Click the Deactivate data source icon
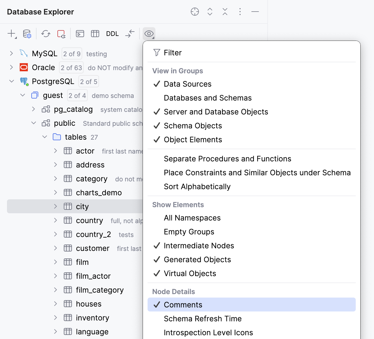Viewport: 374px width, 339px height. pyautogui.click(x=61, y=34)
